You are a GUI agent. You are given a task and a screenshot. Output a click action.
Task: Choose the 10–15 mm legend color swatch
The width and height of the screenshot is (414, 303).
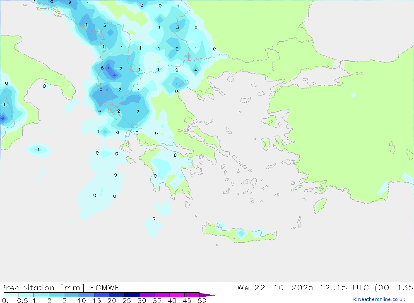pyautogui.click(x=87, y=295)
